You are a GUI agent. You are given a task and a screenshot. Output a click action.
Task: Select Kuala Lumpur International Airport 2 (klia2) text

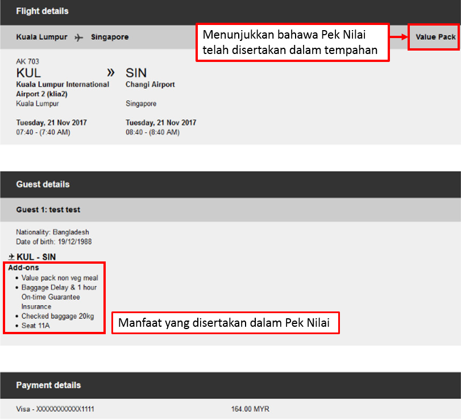pos(63,89)
